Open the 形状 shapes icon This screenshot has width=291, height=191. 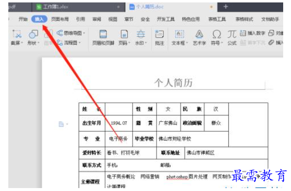point(33,34)
